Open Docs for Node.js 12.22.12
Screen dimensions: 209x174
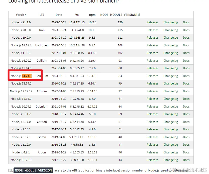(x=186, y=91)
